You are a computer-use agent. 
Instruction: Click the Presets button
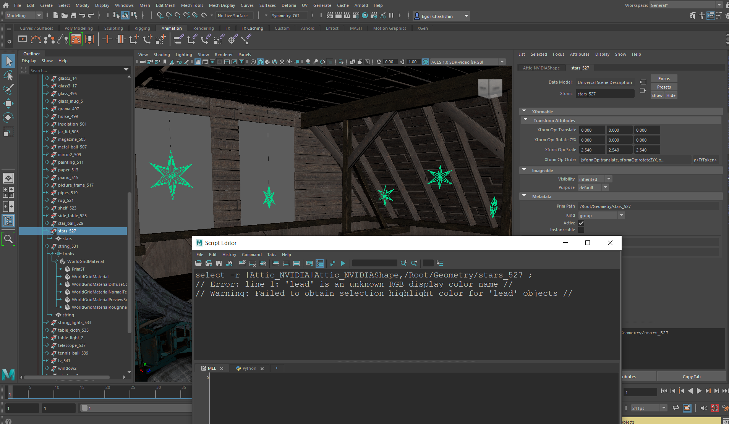pos(664,87)
